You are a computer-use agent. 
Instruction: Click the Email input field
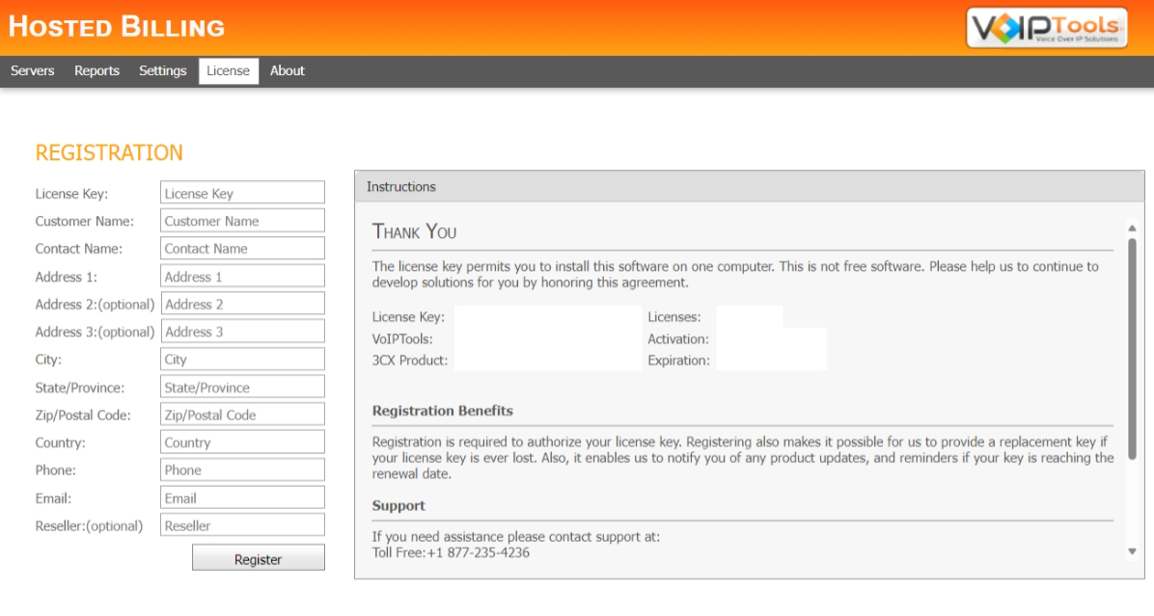click(x=241, y=496)
